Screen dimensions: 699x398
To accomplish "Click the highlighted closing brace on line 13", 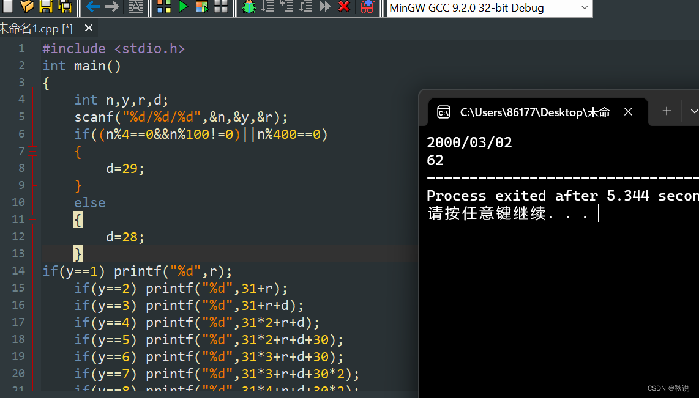I will (78, 254).
